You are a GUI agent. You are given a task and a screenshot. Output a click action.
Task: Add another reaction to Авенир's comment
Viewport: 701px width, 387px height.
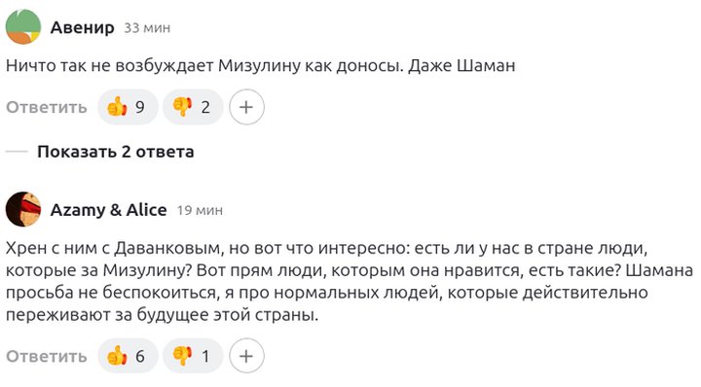click(x=246, y=107)
